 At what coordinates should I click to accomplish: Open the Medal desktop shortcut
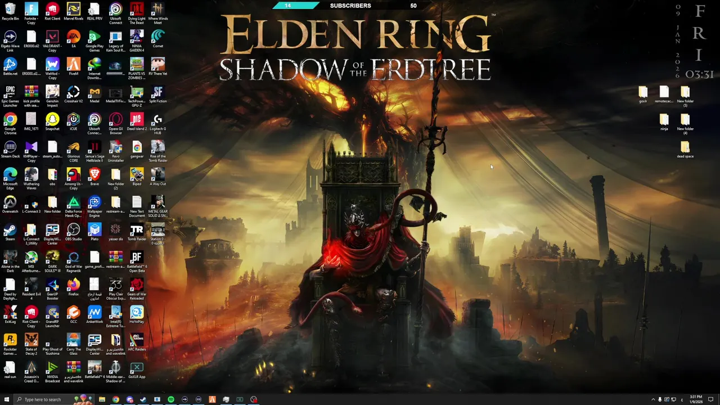[94, 94]
